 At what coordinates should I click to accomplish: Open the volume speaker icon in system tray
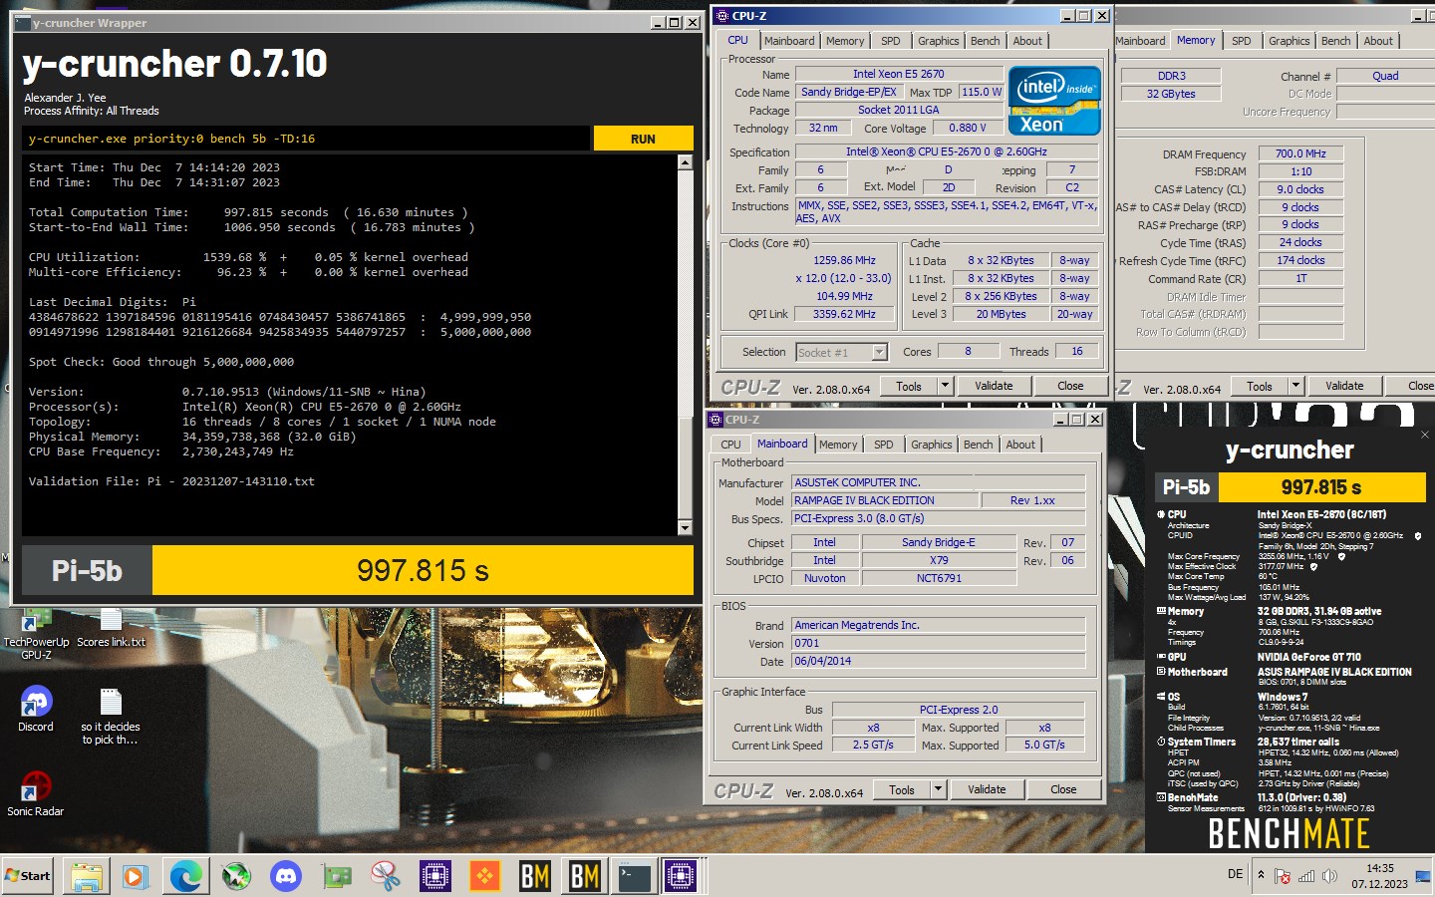pos(1329,876)
